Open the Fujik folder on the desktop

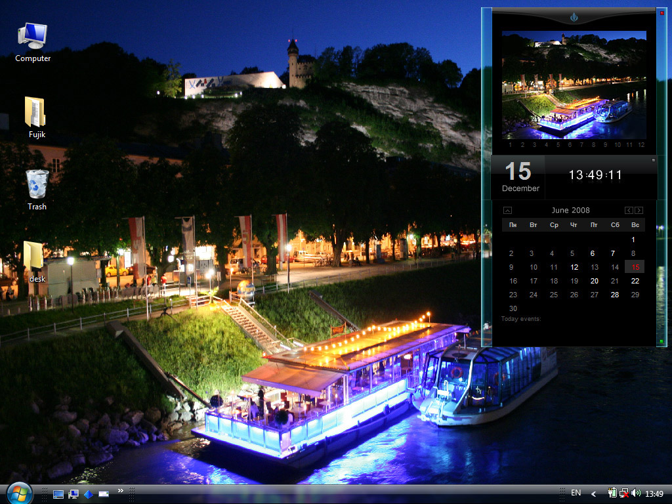(x=34, y=115)
